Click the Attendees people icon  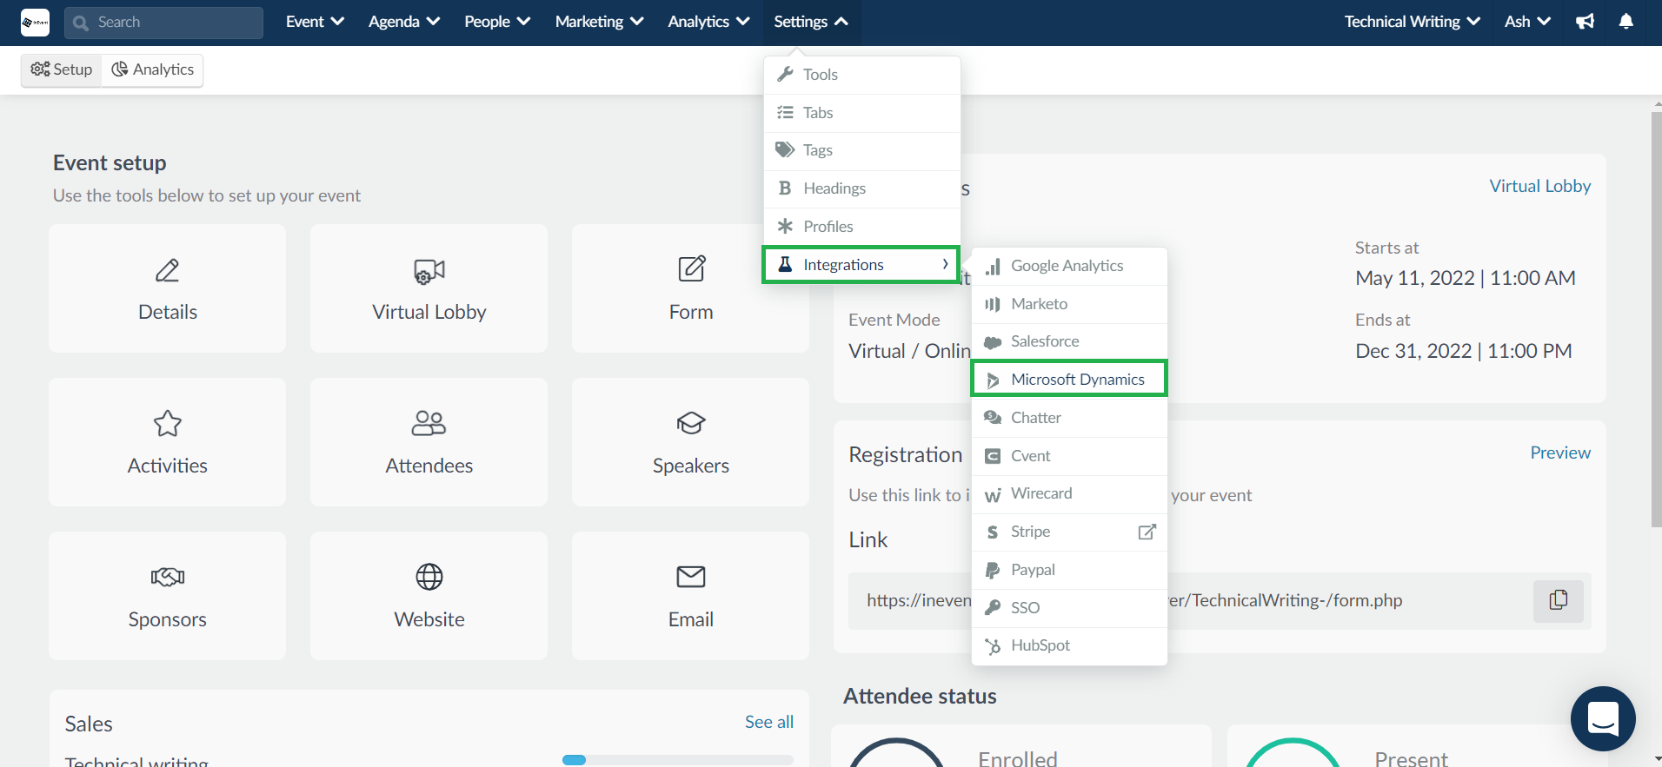(429, 423)
